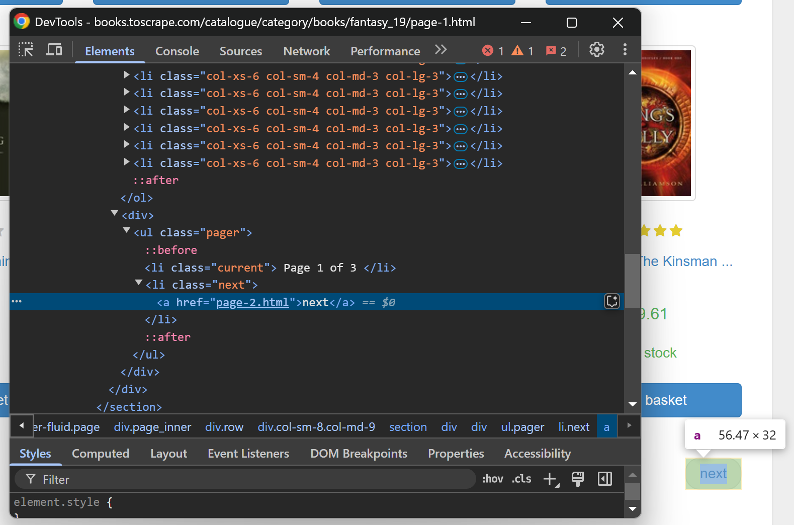Click the page-2.html href link
Screen dimensions: 794x525
point(252,303)
